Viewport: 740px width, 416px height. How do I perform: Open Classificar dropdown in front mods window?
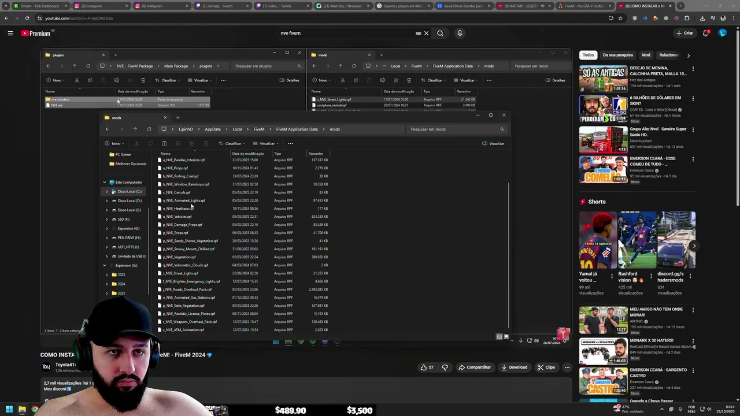232,143
